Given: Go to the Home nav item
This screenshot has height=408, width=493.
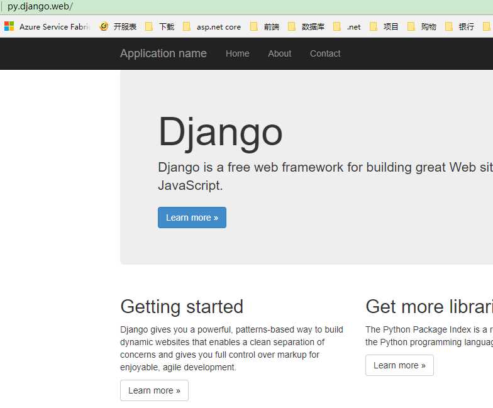Looking at the screenshot, I should tap(238, 54).
